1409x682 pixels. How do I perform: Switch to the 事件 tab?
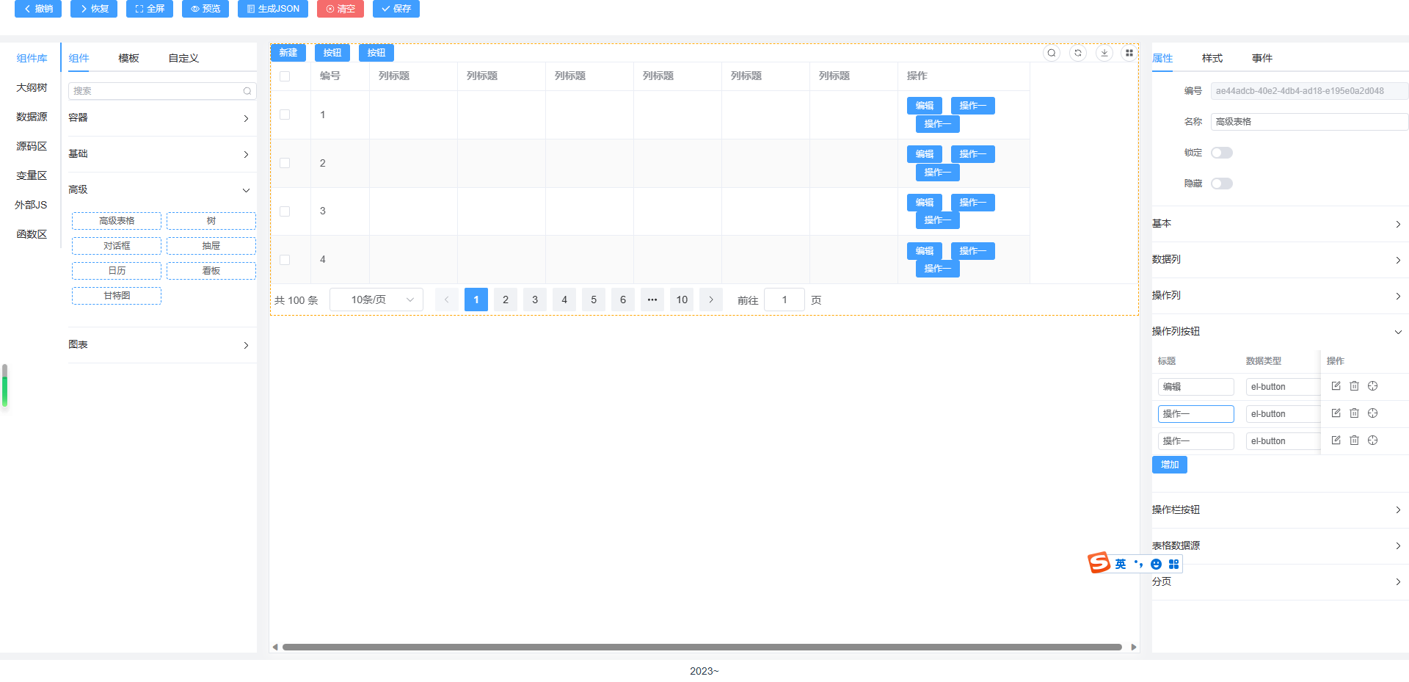pyautogui.click(x=1262, y=58)
